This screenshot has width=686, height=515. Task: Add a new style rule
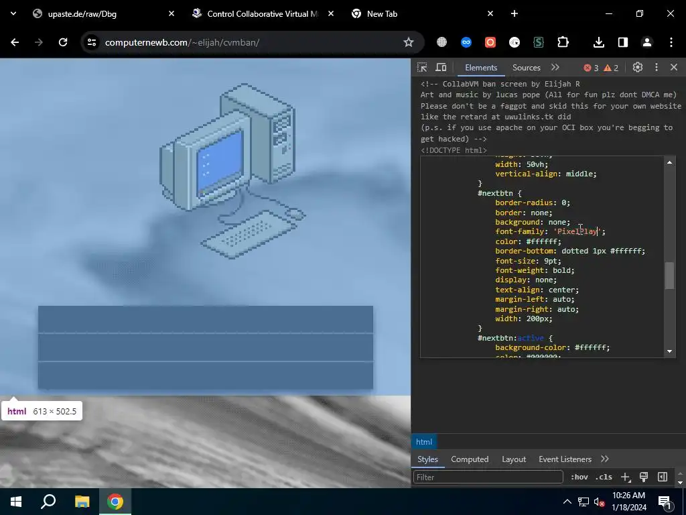[x=626, y=477]
